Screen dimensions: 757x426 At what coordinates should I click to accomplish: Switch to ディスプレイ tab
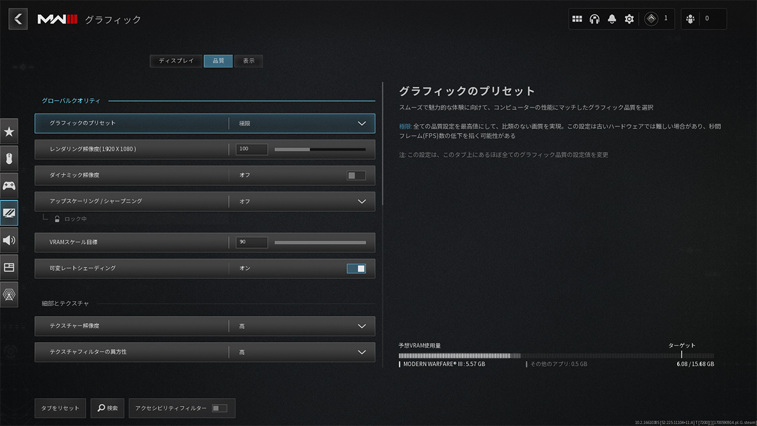[x=176, y=61]
